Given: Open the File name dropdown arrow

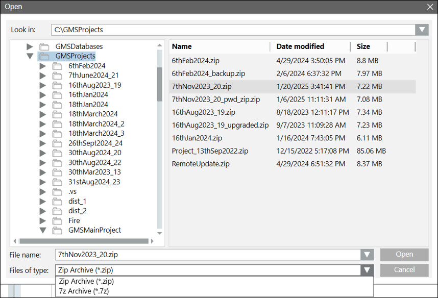Looking at the screenshot, I should (x=367, y=255).
